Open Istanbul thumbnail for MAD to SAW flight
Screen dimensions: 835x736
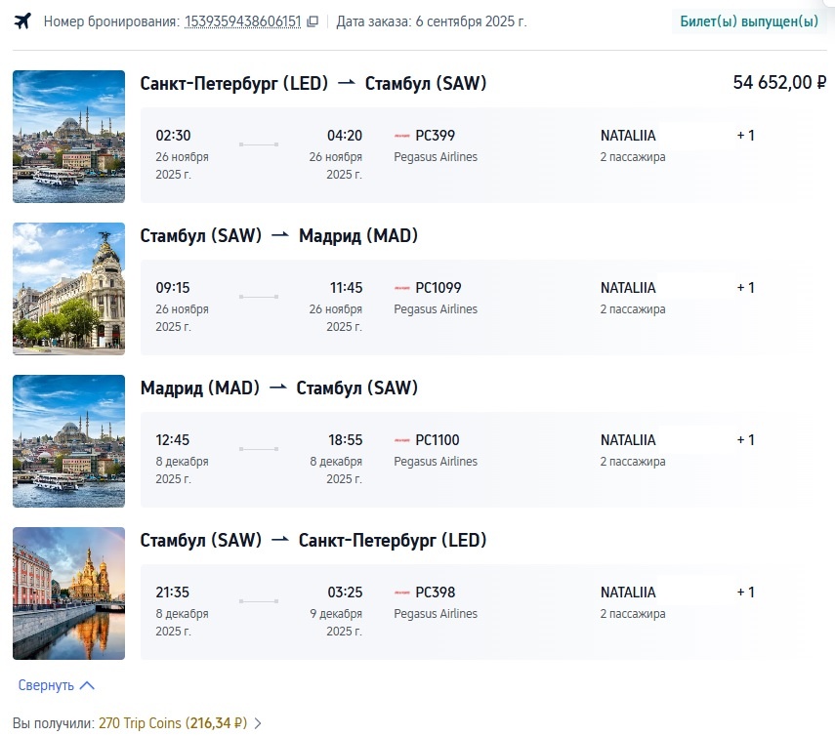click(68, 441)
